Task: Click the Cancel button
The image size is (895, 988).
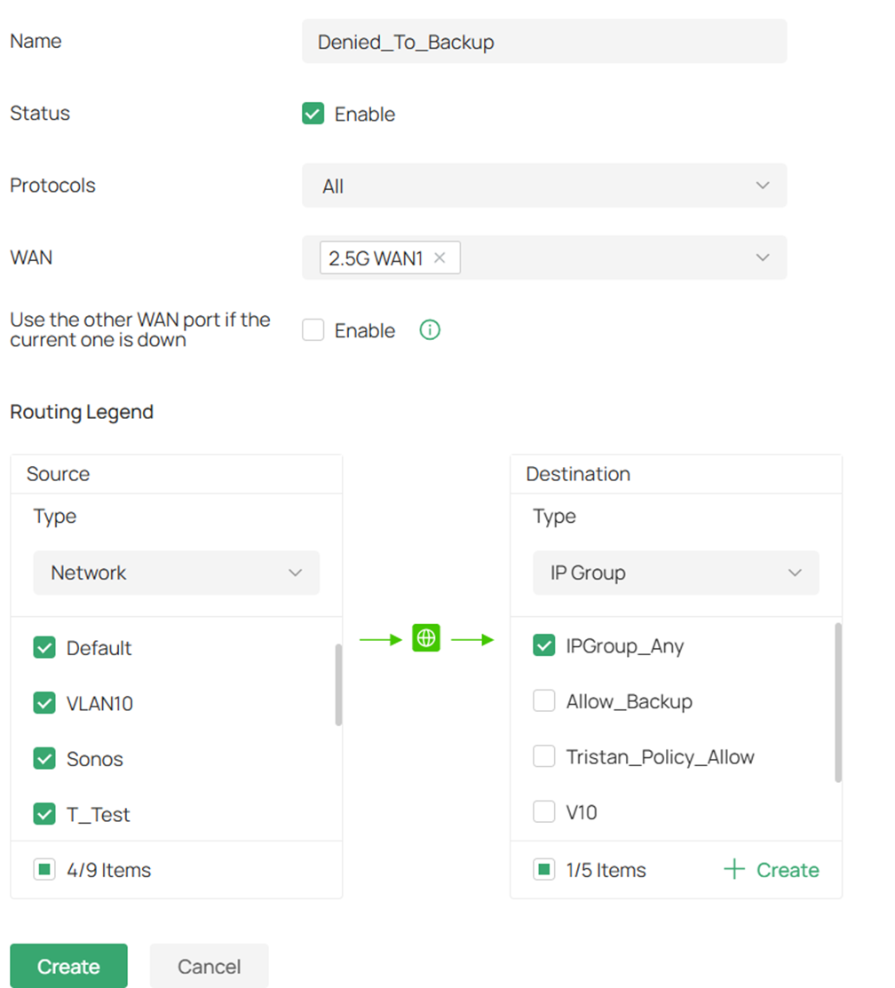Action: coord(210,966)
